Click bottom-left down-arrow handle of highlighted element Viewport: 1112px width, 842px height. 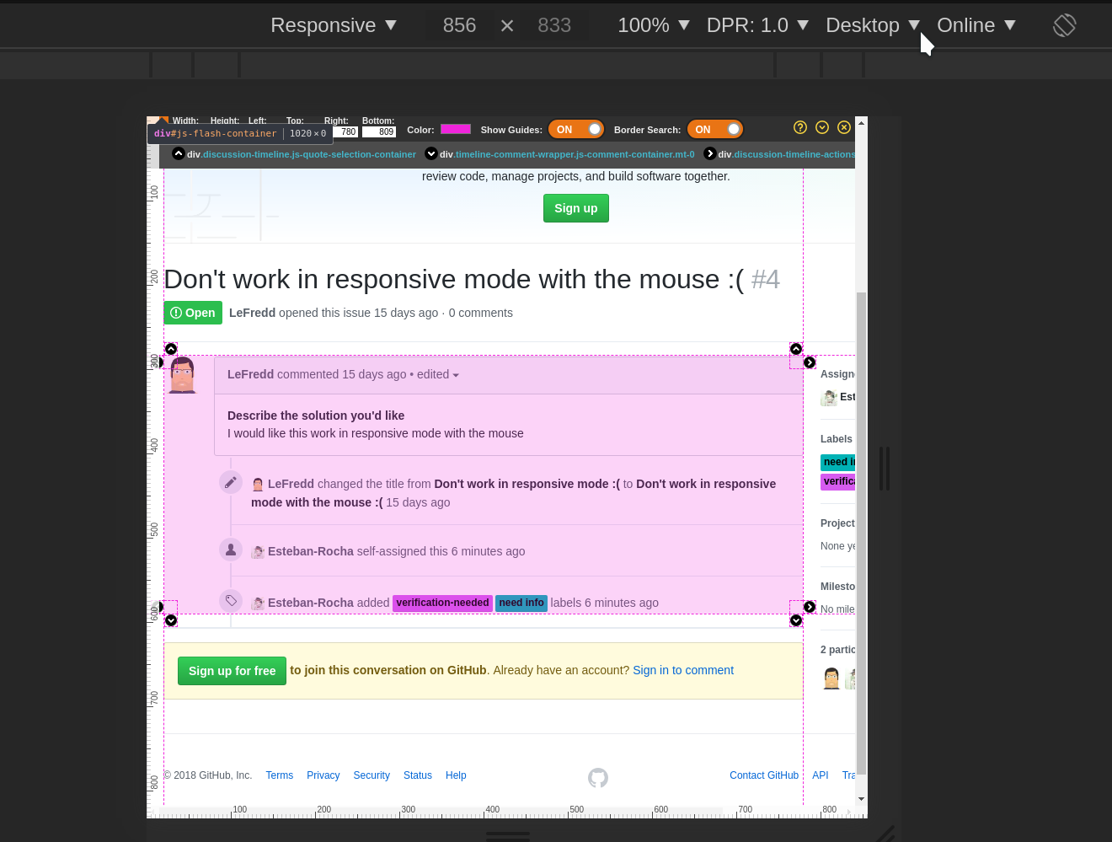click(x=171, y=620)
